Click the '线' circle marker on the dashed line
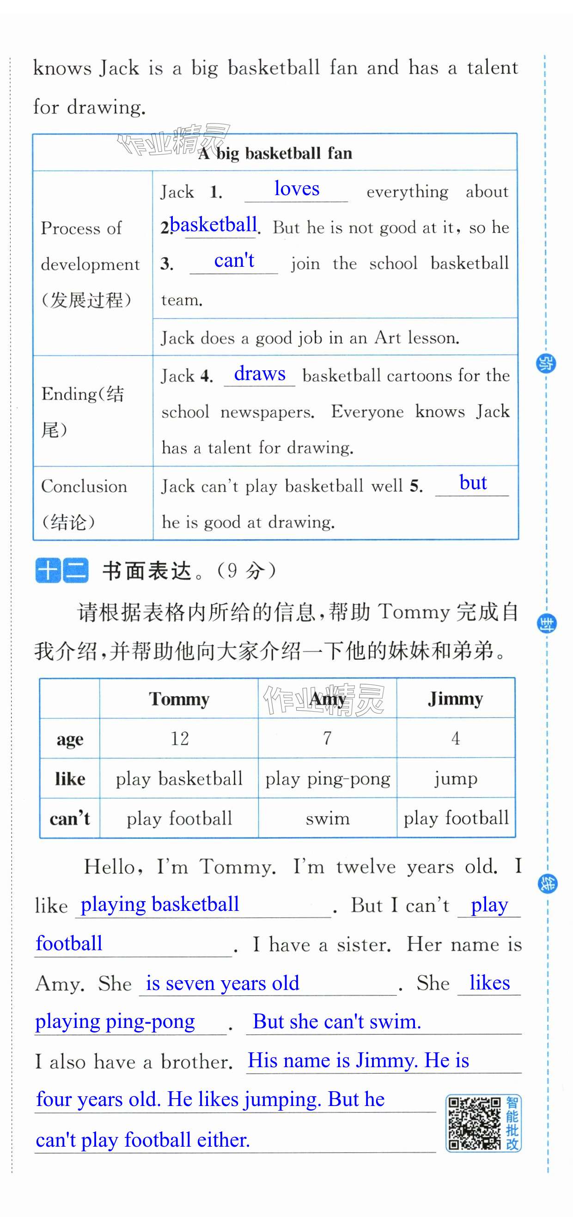 tap(547, 884)
